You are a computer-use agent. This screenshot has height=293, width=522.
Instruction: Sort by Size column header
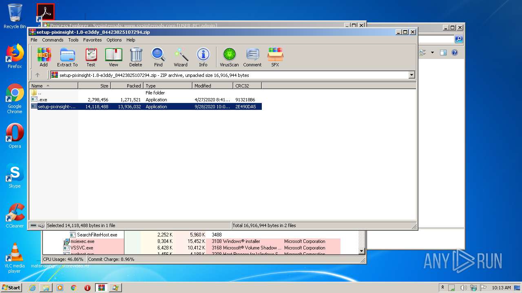click(x=94, y=86)
